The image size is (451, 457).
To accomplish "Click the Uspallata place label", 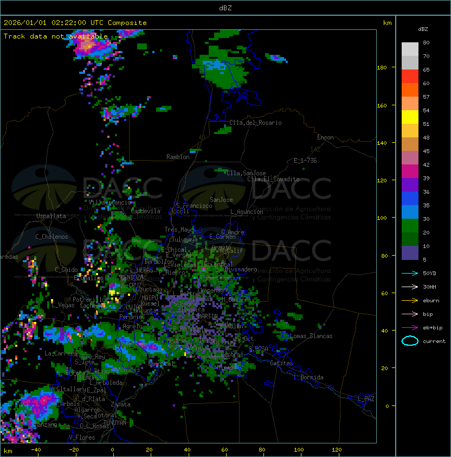I will 51,216.
